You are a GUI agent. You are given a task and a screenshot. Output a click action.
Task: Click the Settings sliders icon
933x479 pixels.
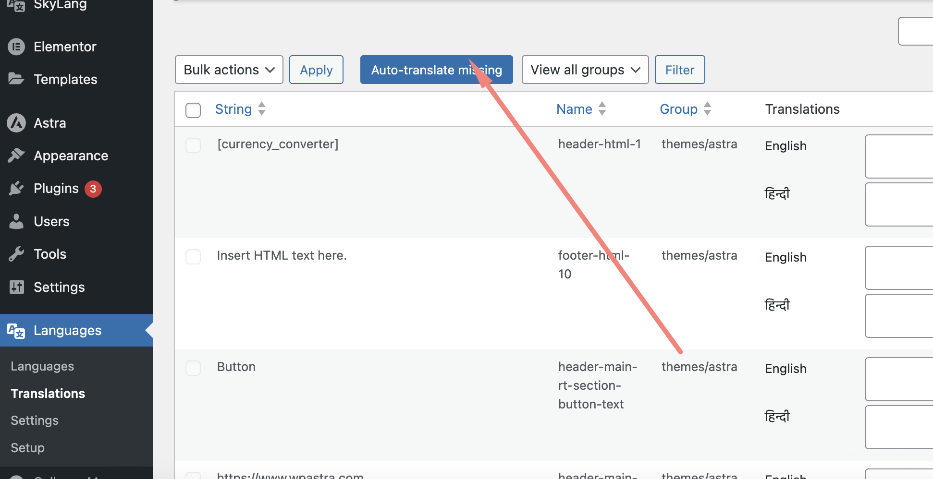(16, 287)
